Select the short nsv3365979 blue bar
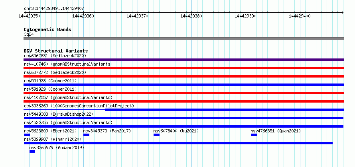The image size is (355, 167). tap(32, 151)
